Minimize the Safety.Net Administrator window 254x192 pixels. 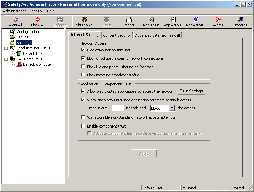237,4
